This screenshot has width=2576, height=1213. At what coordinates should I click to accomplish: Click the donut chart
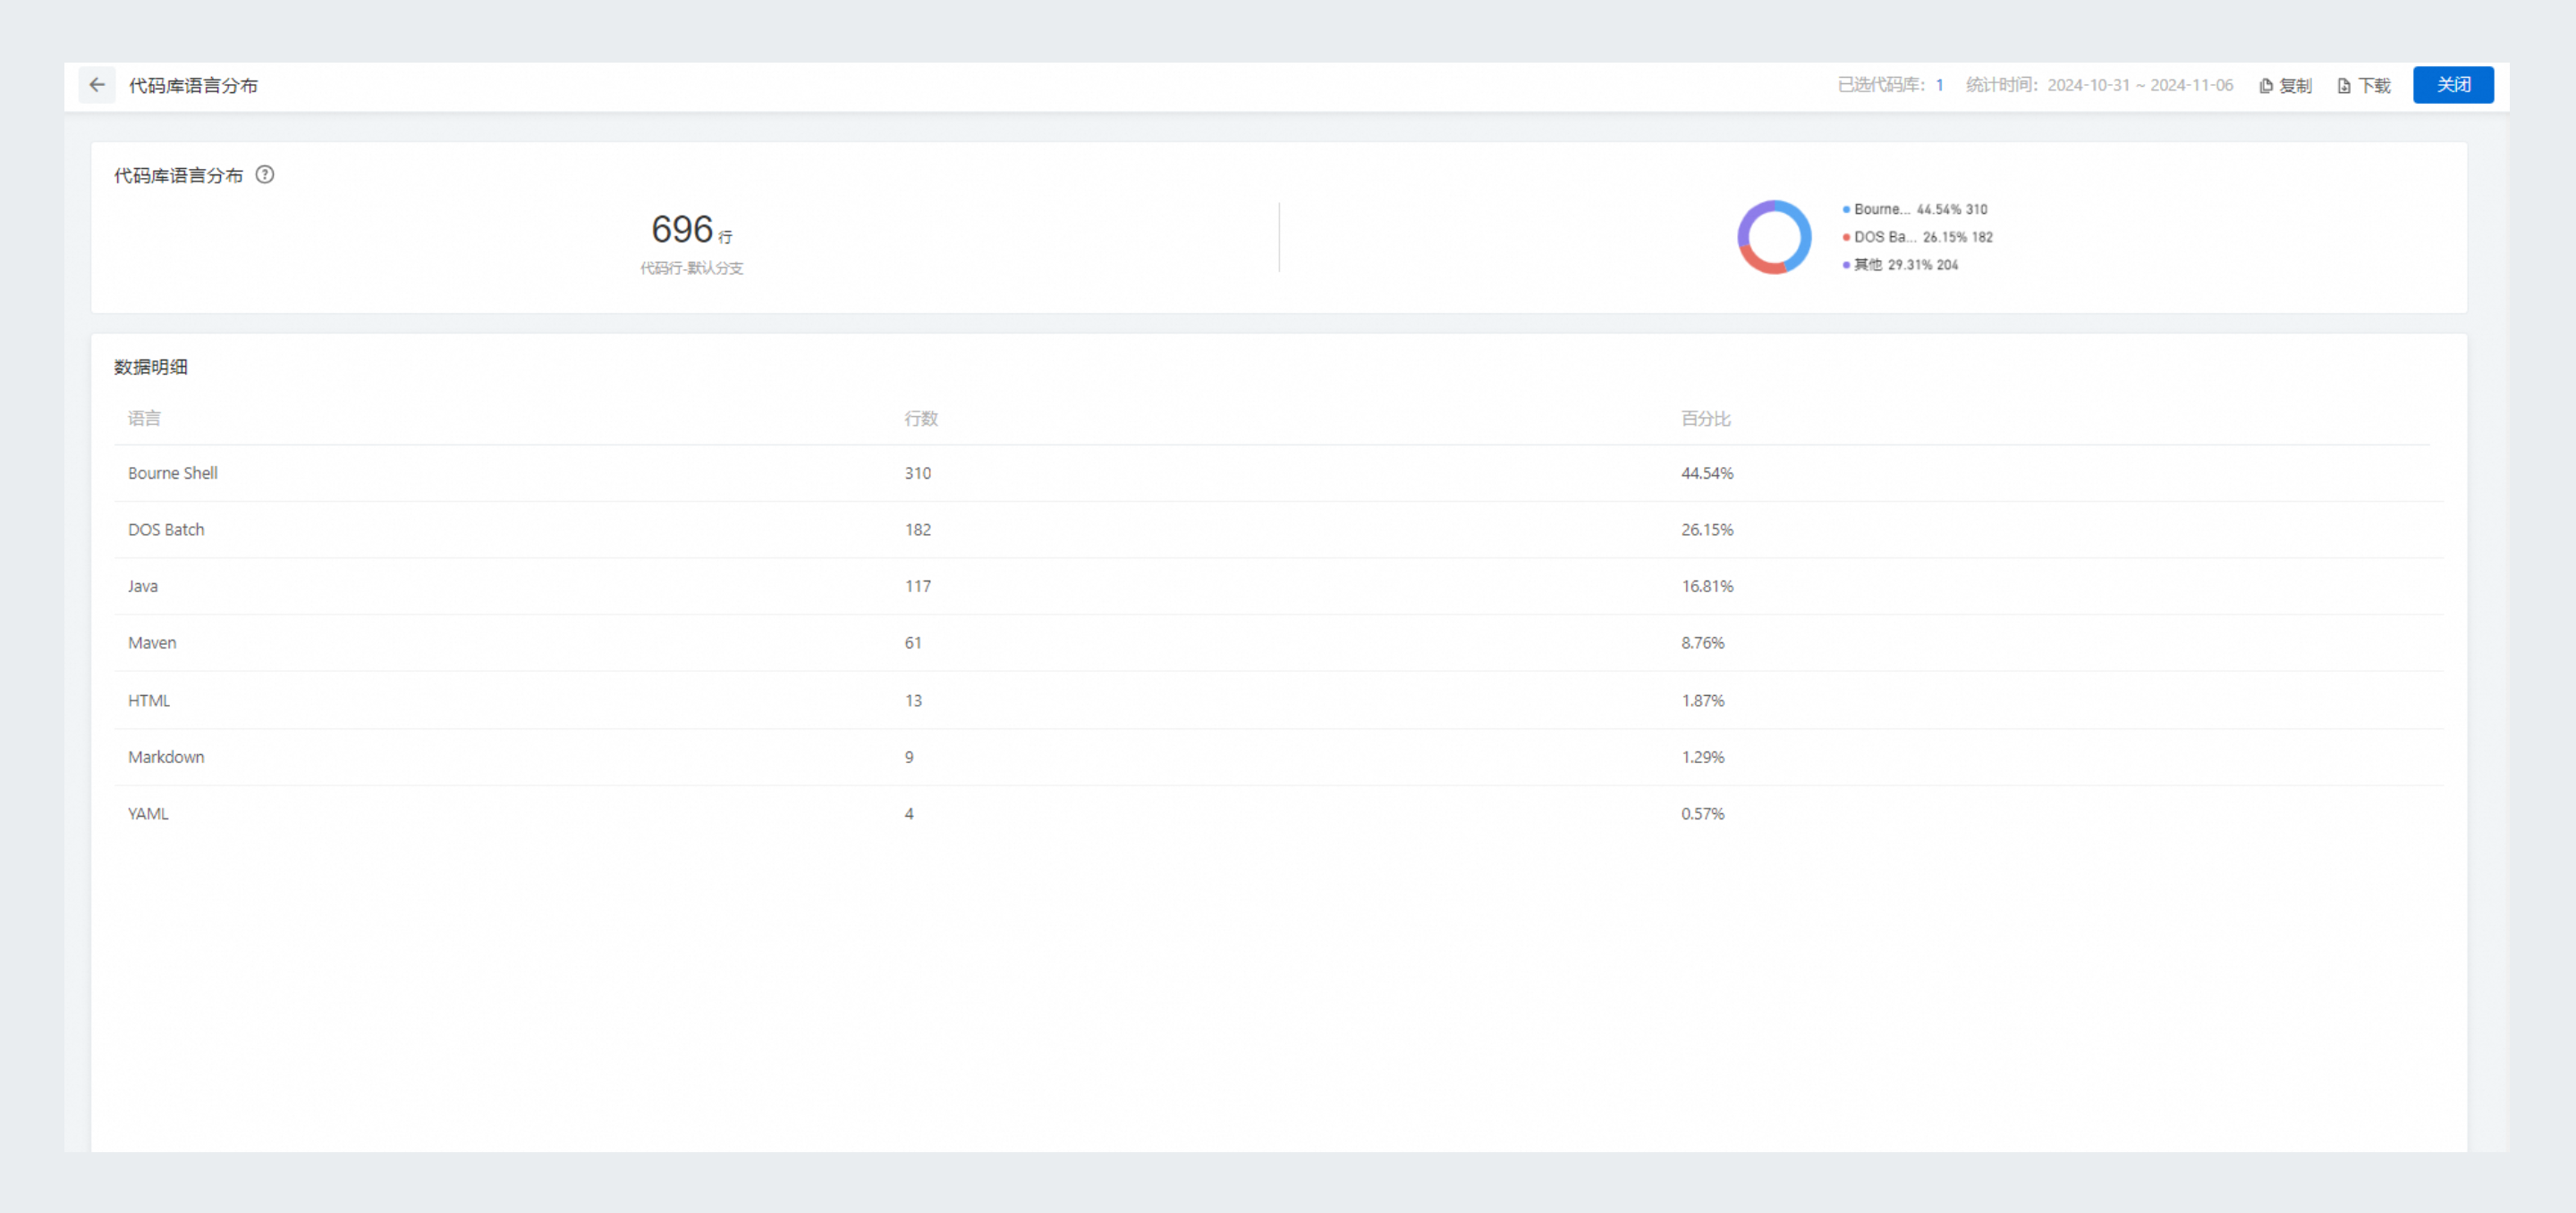1774,237
